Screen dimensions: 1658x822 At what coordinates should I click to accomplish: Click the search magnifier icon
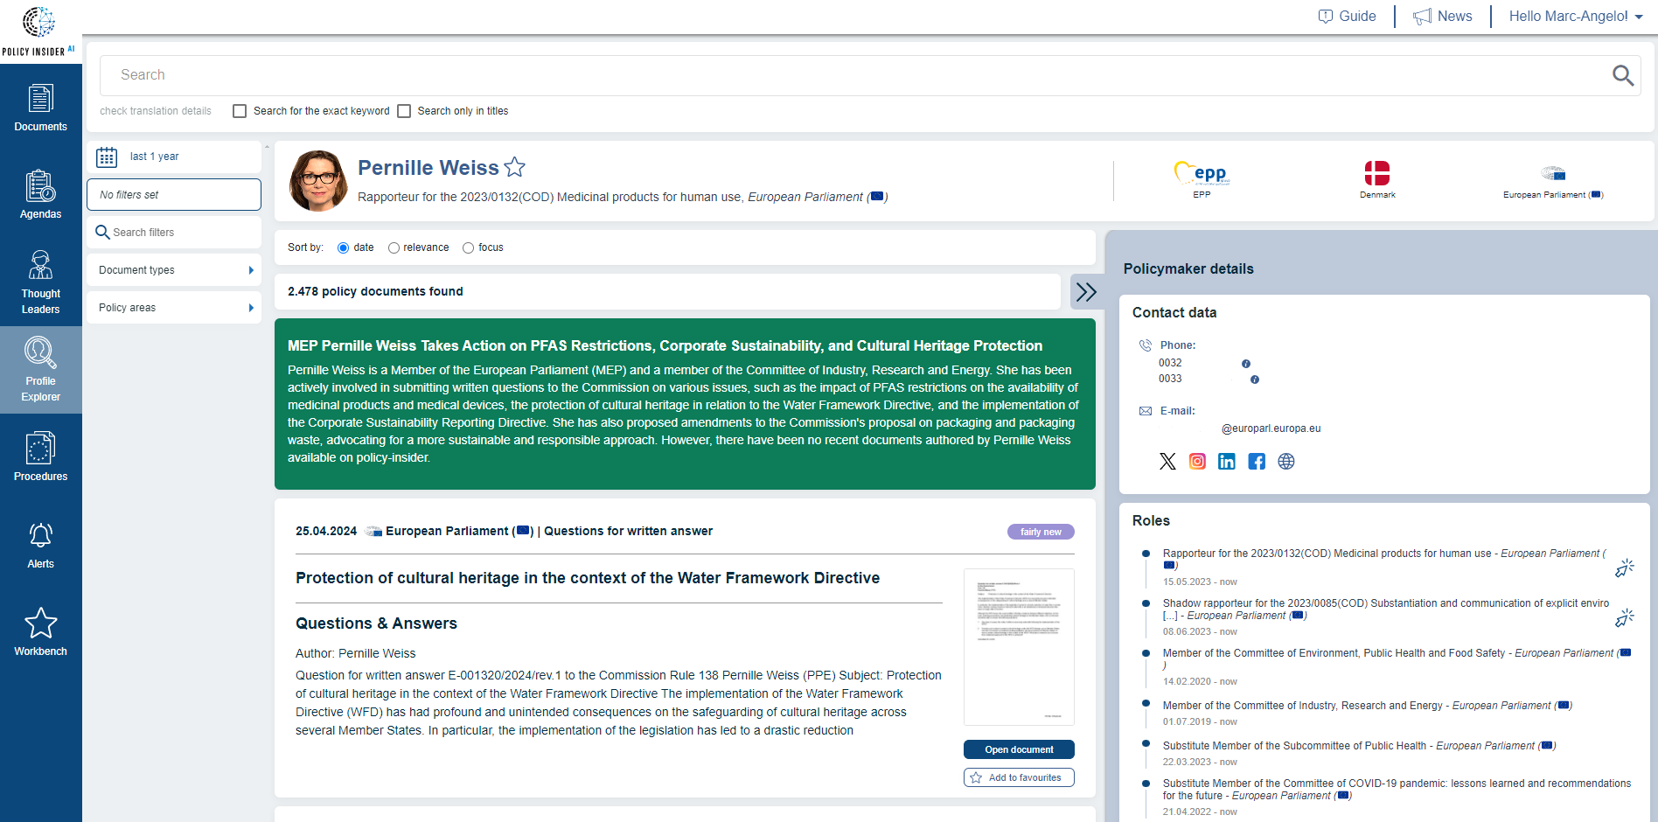point(1622,76)
